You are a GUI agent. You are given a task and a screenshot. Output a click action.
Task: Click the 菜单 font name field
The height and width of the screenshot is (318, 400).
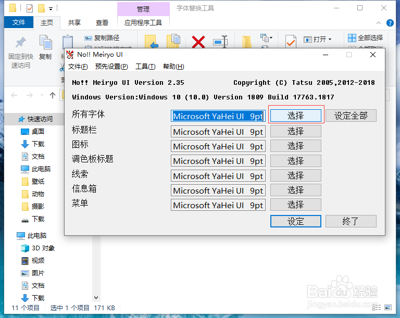pos(218,205)
